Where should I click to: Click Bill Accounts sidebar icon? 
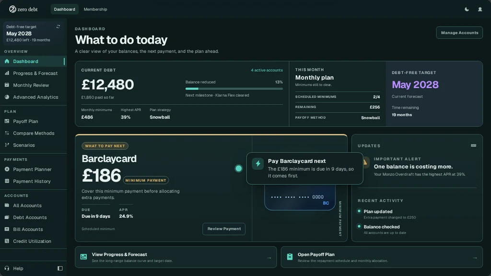7,229
